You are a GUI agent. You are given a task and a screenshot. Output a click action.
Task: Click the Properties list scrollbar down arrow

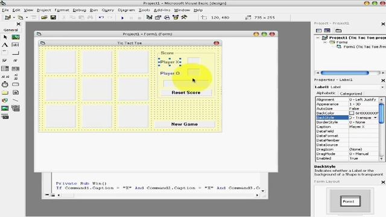[x=381, y=159]
